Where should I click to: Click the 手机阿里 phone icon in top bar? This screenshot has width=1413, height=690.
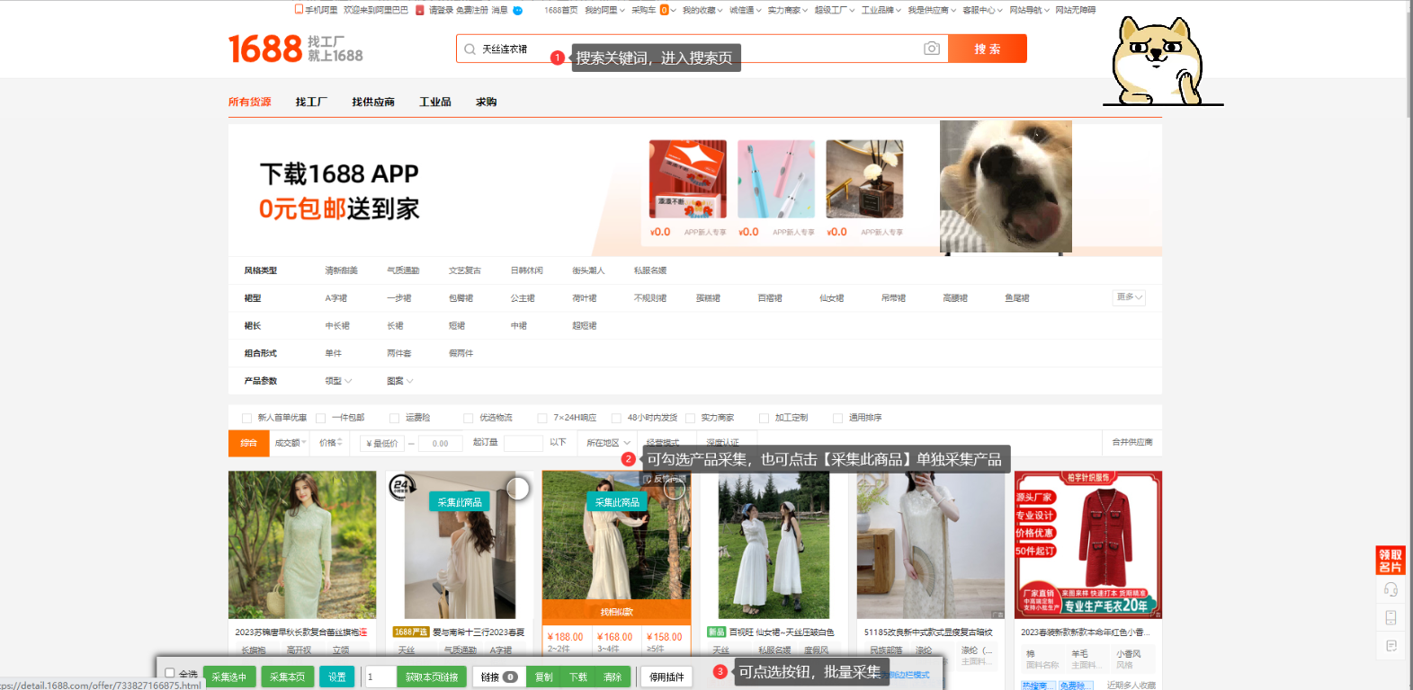point(300,10)
